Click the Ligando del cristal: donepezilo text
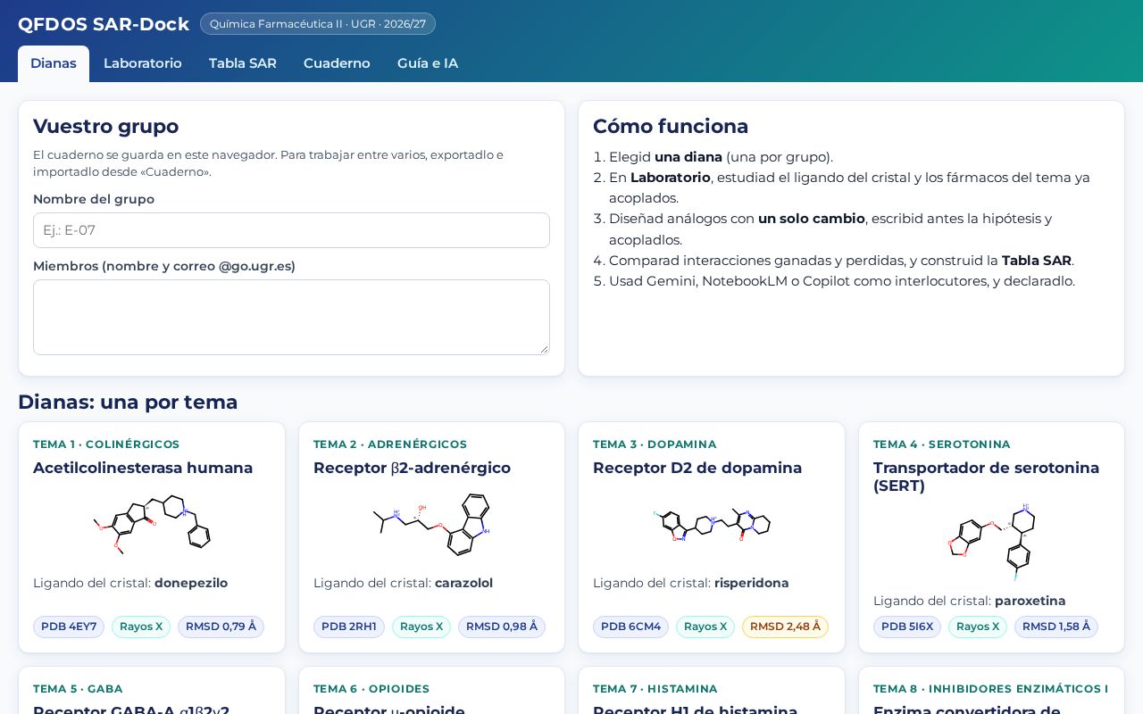1143x714 pixels. tap(130, 583)
